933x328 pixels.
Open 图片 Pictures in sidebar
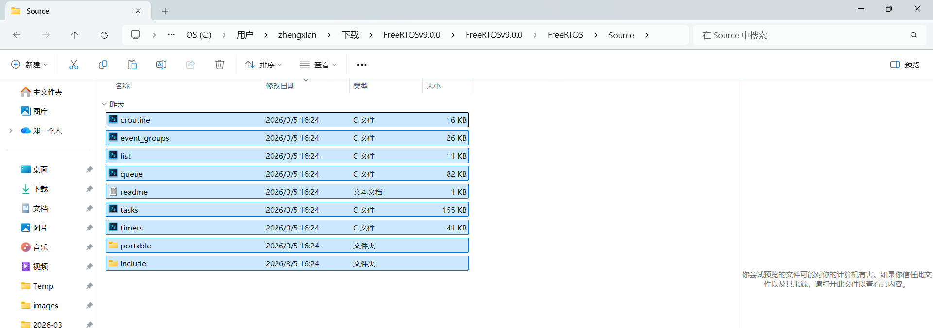click(35, 228)
